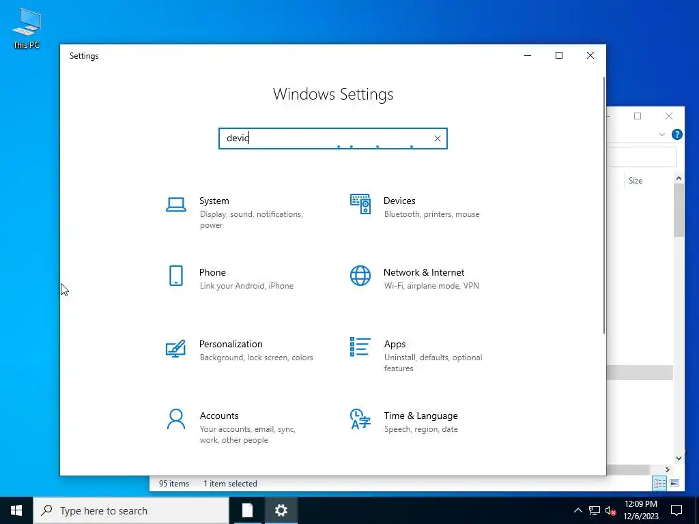Click 'Wi-Fi, airplane mode, VPN' text
This screenshot has height=524, width=699.
(431, 286)
